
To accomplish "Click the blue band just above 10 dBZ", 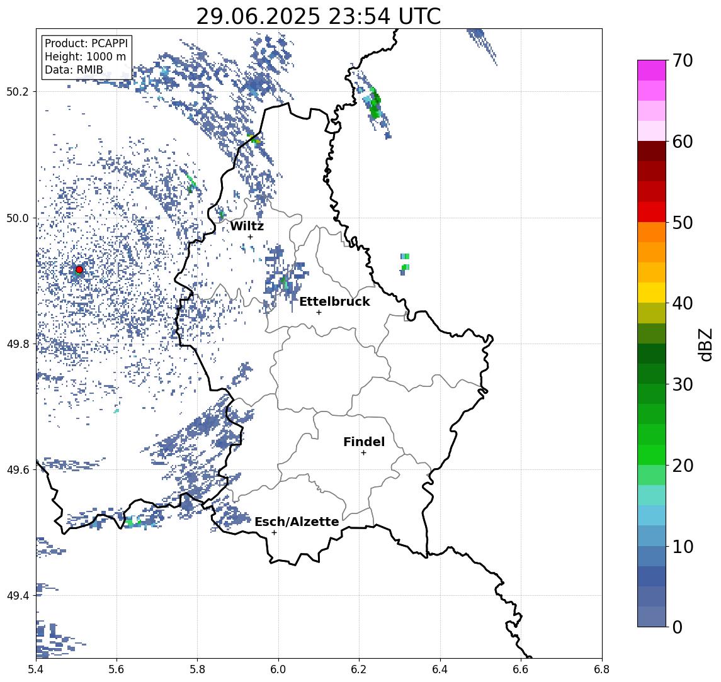I will [x=652, y=535].
